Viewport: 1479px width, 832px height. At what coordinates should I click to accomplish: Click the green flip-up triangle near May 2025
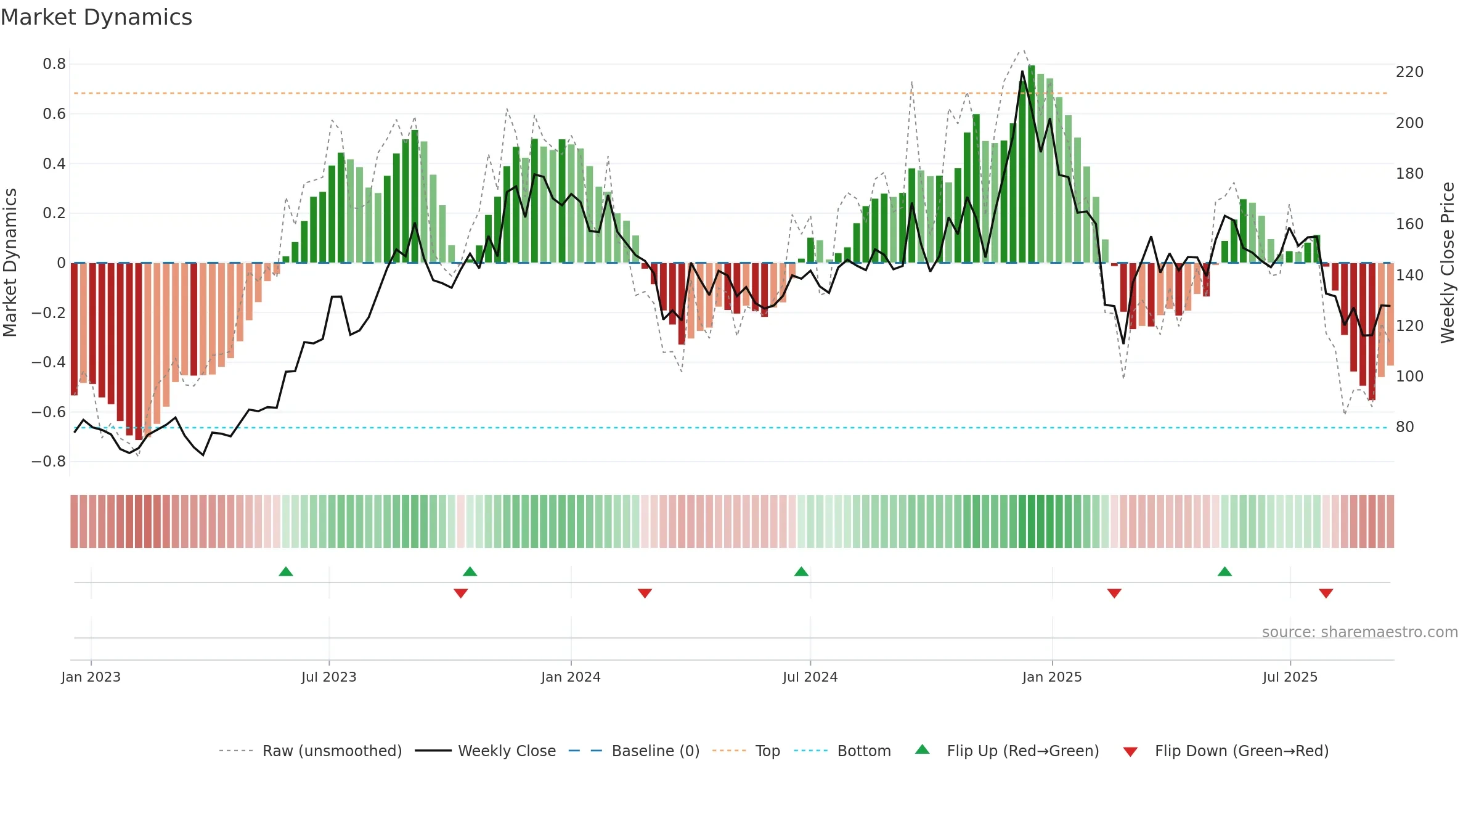[x=1224, y=571]
